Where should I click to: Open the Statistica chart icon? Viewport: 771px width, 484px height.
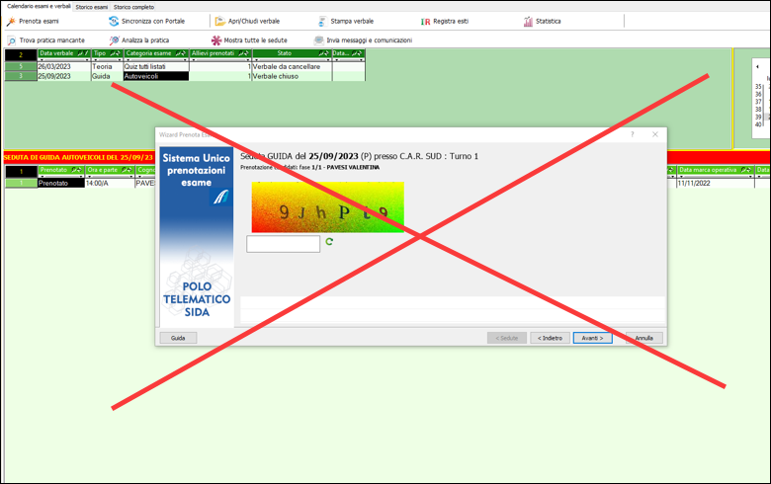(529, 21)
